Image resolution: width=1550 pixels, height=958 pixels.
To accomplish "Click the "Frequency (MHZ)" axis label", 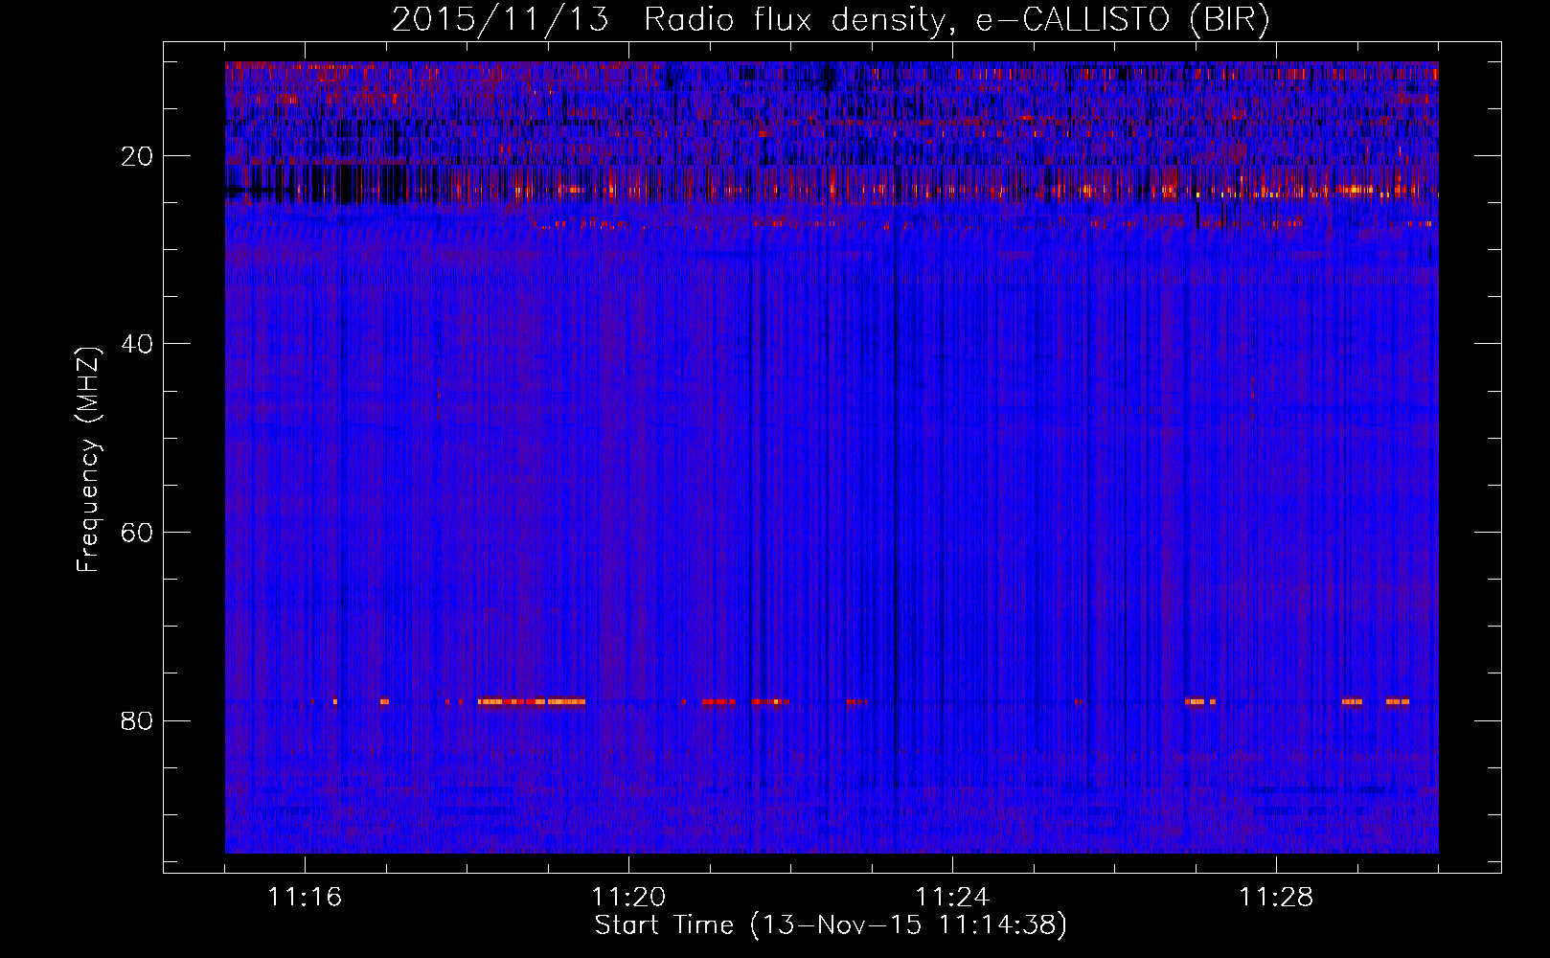I will 88,460.
